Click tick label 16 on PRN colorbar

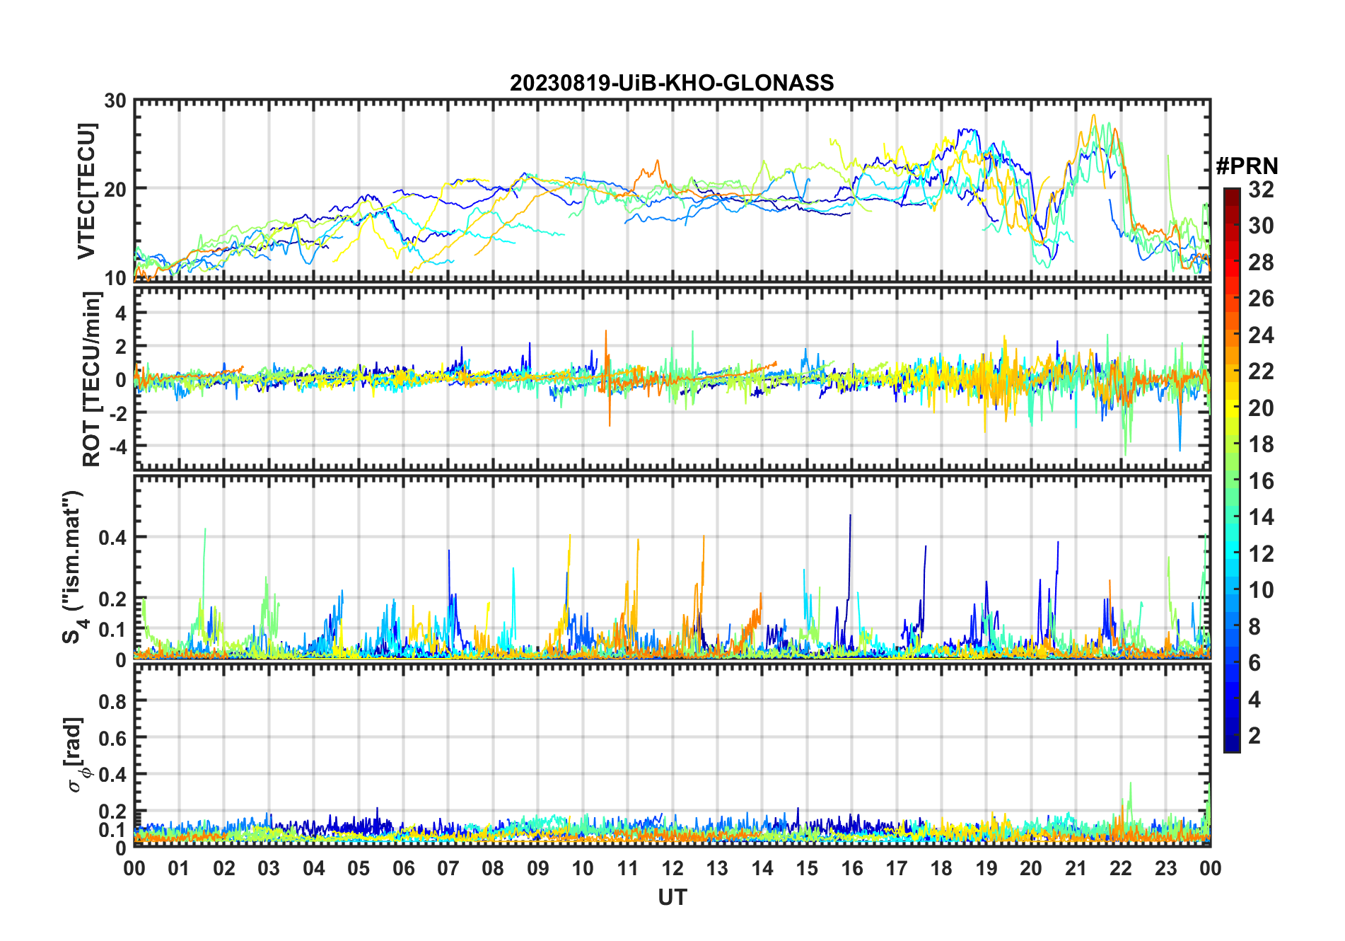pos(1261,481)
